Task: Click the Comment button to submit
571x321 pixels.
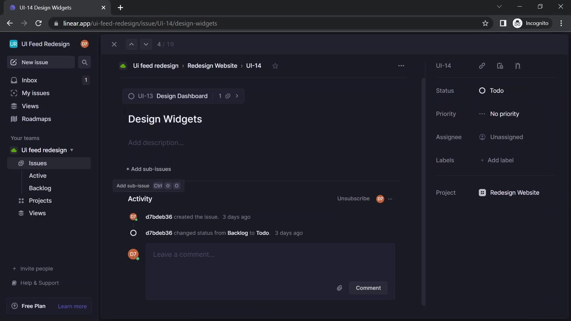Action: (368, 288)
